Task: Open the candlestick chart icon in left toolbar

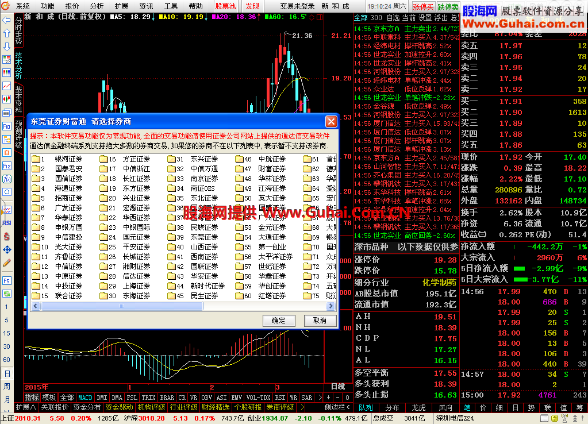Action: click(7, 99)
